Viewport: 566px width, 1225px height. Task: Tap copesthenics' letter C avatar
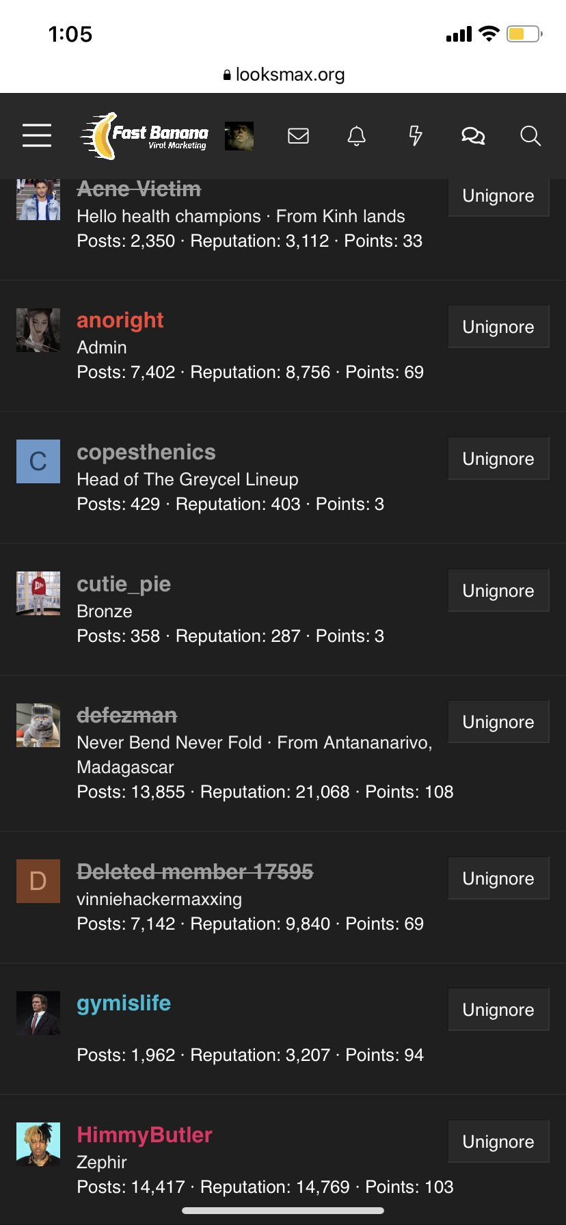point(38,461)
